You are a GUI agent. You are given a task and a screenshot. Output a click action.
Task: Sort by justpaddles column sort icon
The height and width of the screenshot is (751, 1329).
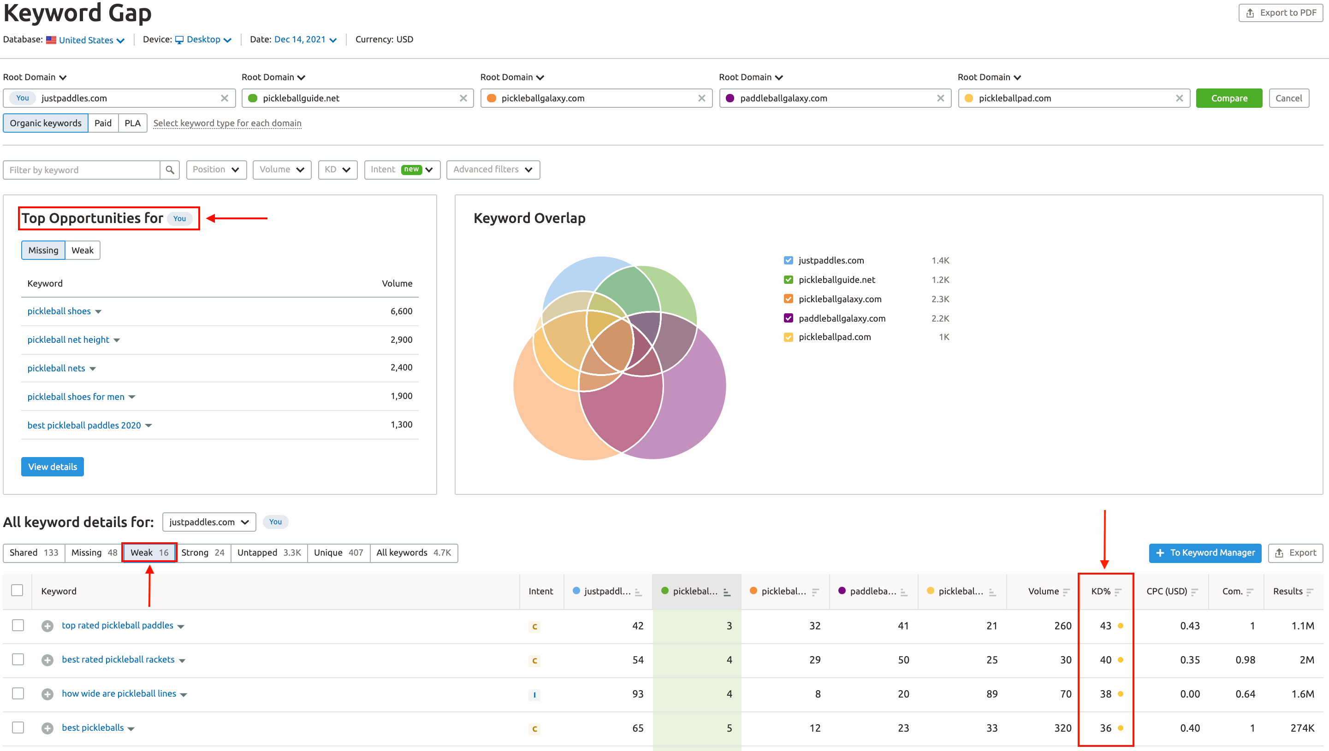pos(638,592)
